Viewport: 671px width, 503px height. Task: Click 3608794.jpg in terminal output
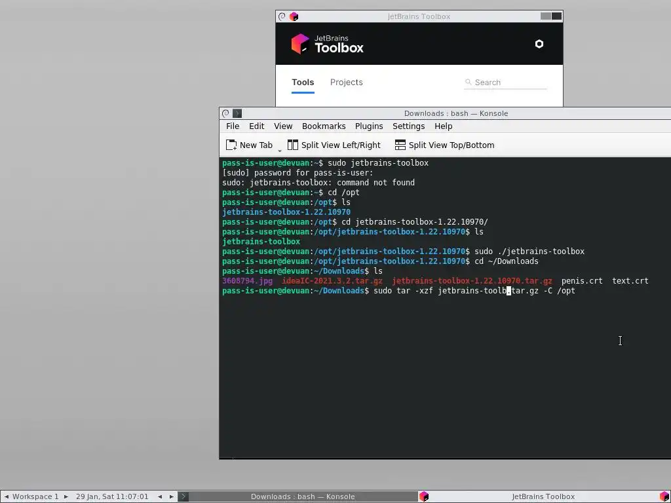tap(247, 281)
